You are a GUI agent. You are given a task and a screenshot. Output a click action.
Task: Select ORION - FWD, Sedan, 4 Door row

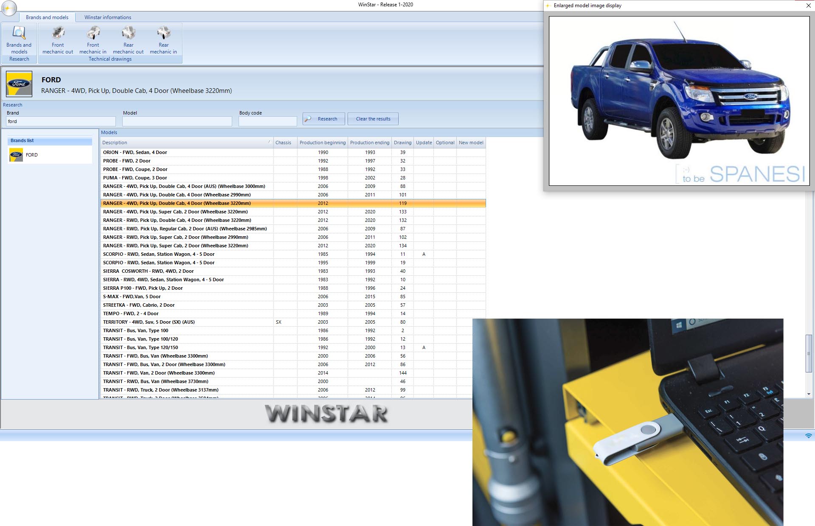pos(293,152)
